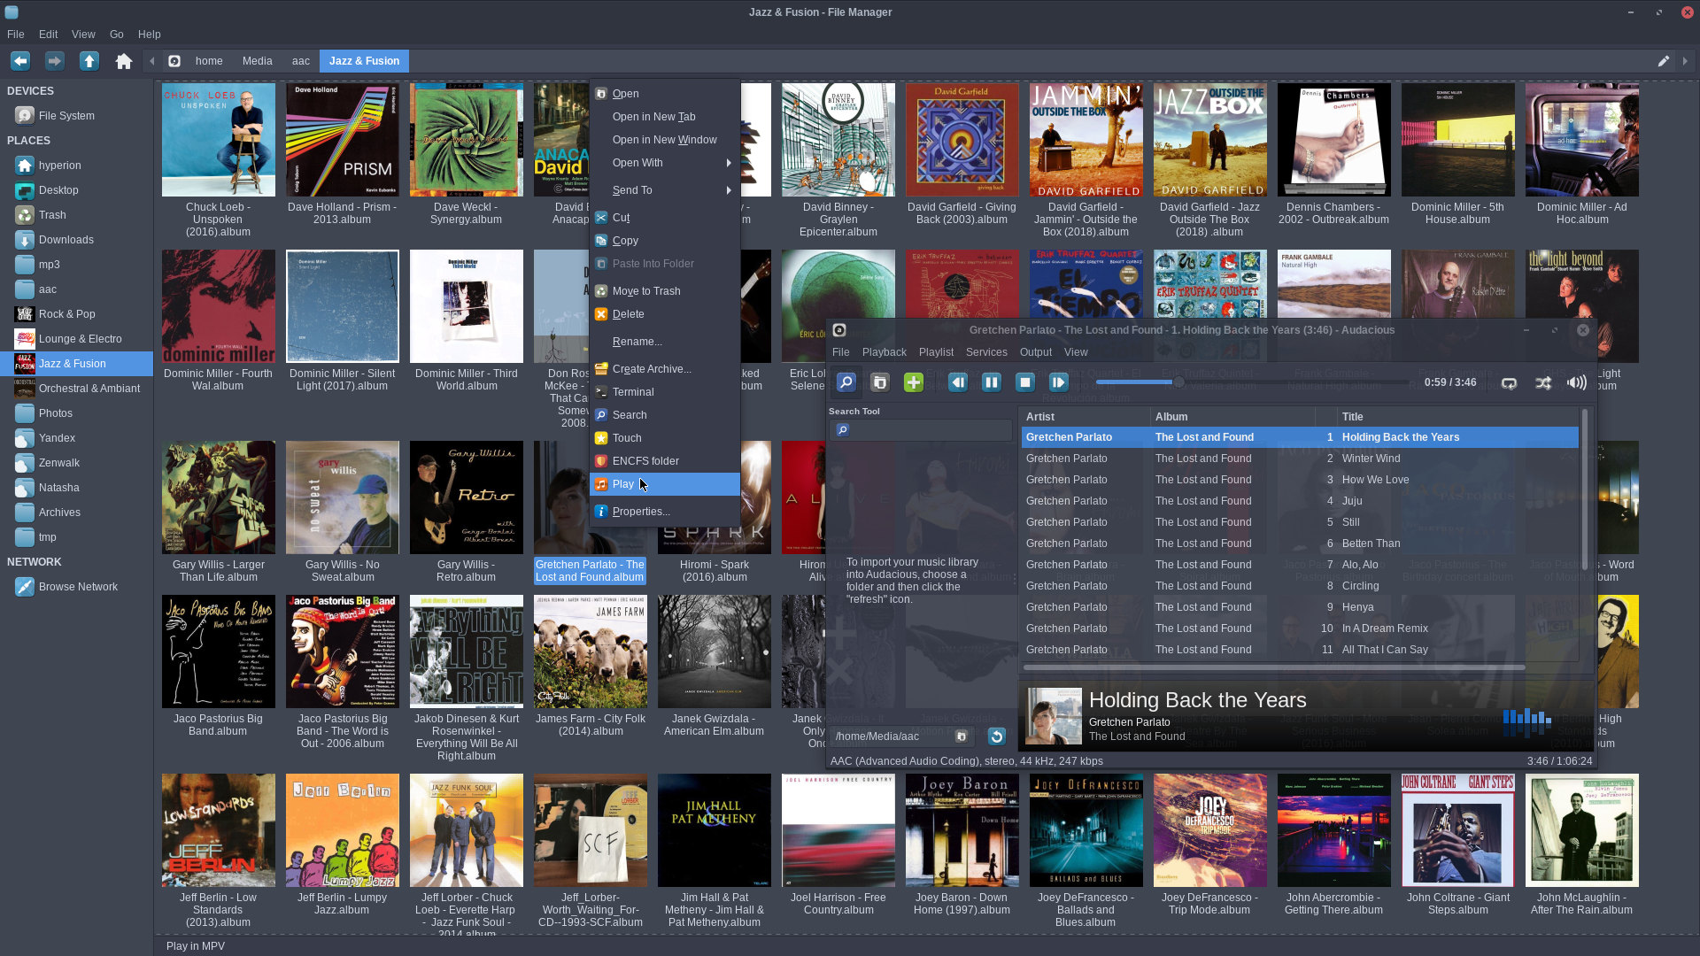Select the 'In A Dream Remix' playlist track
The width and height of the screenshot is (1700, 956).
coord(1300,628)
